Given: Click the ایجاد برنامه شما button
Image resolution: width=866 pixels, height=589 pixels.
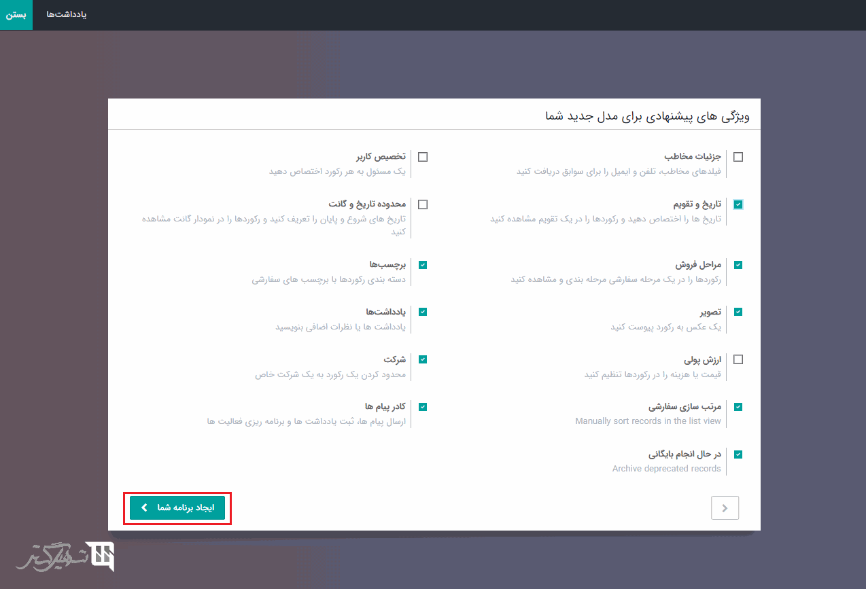Looking at the screenshot, I should coord(177,507).
